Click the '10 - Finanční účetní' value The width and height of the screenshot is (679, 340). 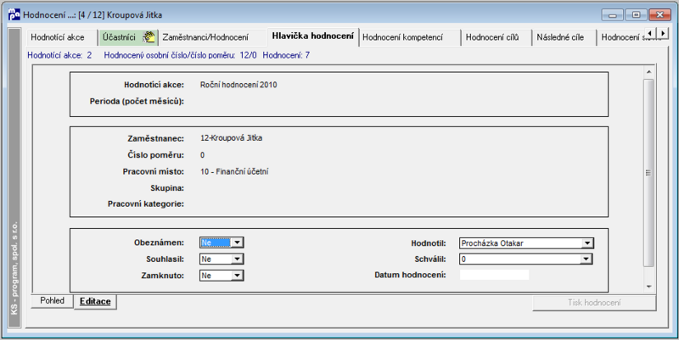click(234, 172)
